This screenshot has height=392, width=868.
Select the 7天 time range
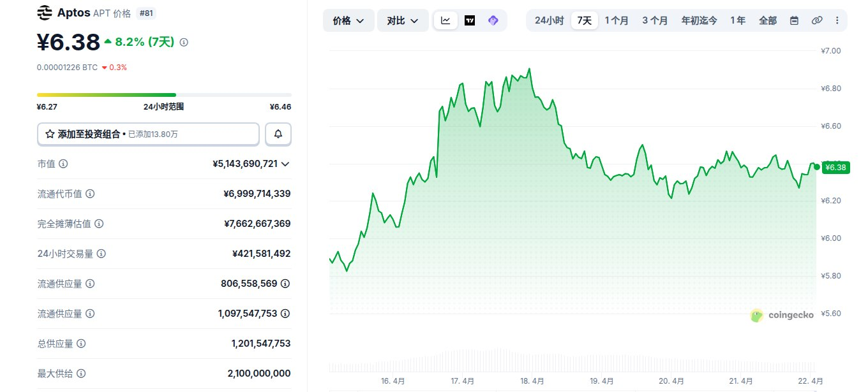(x=585, y=20)
